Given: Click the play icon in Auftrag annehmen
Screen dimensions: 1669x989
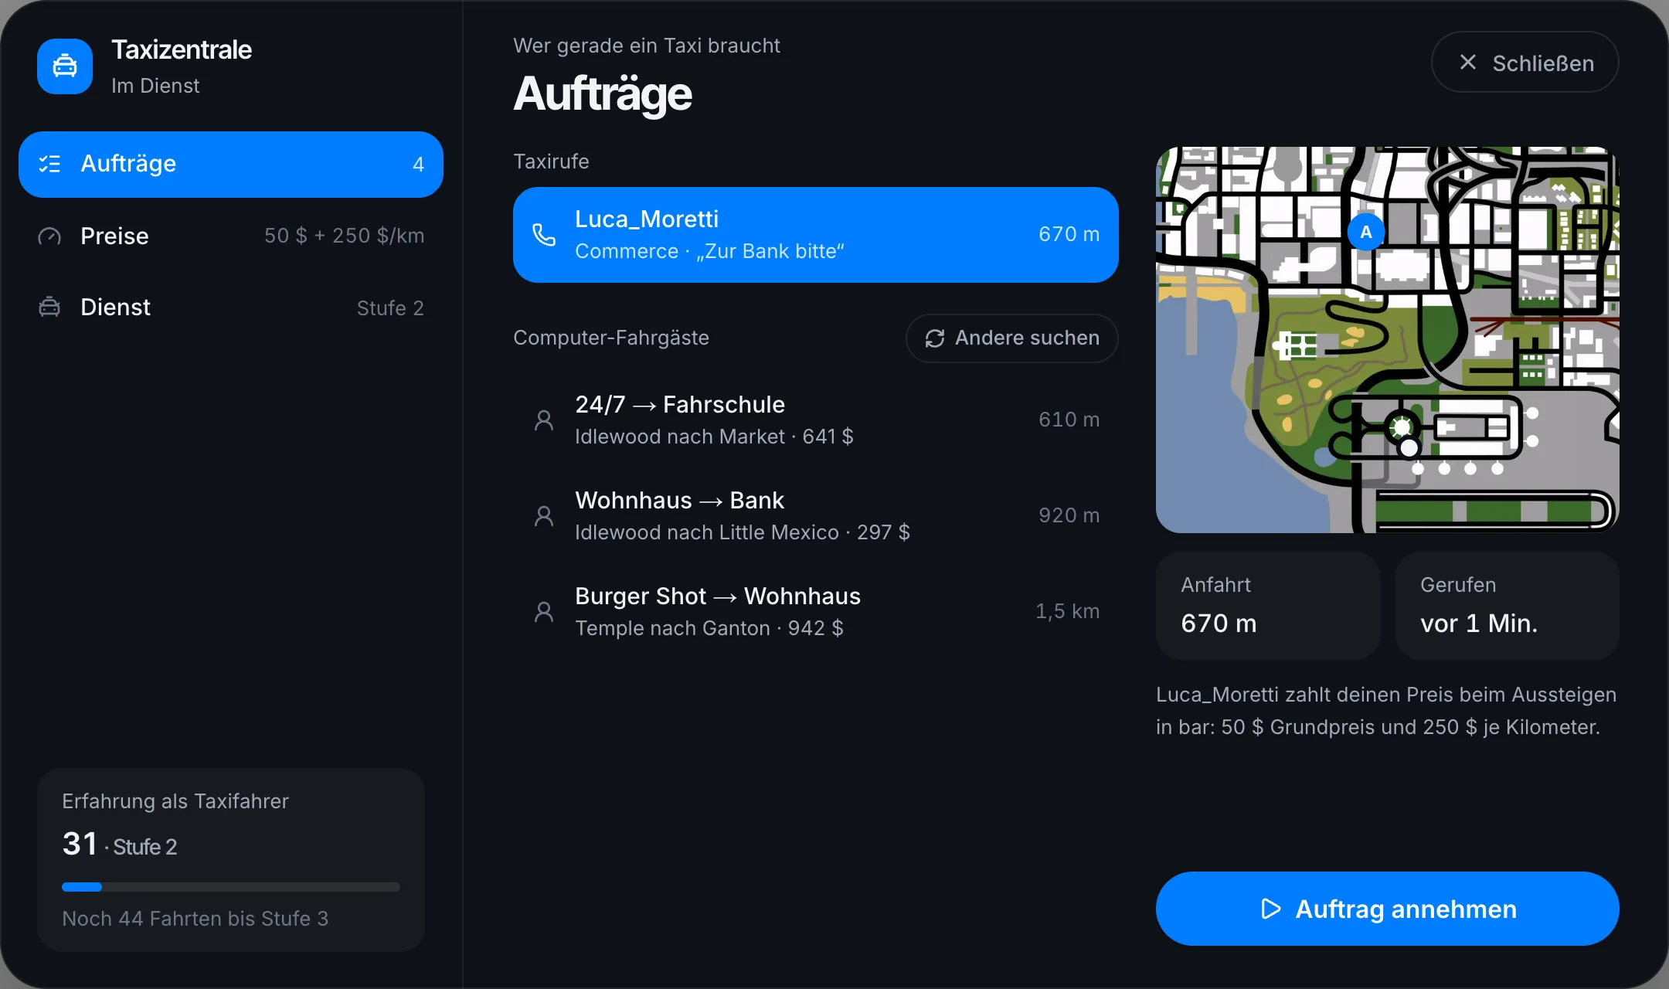Looking at the screenshot, I should (1270, 909).
